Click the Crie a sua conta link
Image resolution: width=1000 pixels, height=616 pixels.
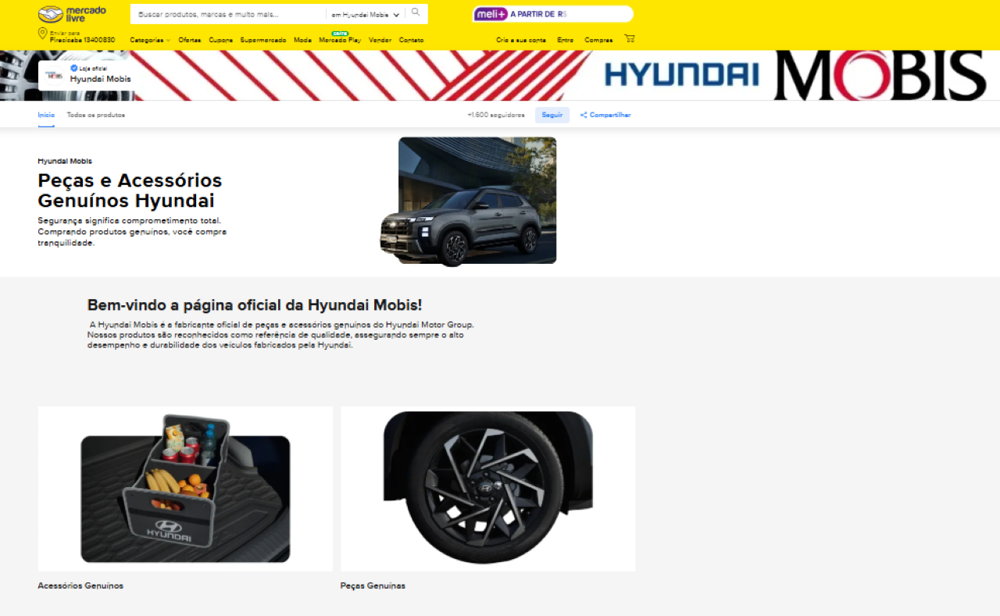(x=521, y=40)
